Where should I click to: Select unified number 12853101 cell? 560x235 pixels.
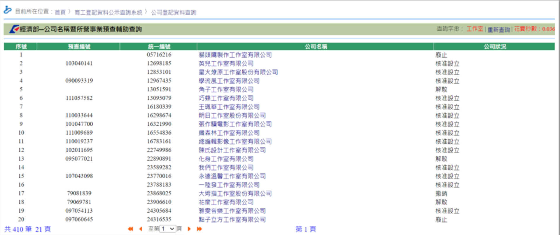[x=159, y=72]
